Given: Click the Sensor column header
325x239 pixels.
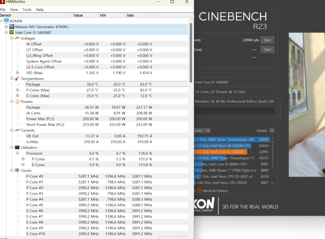Looking at the screenshot, I should (x=36, y=15).
